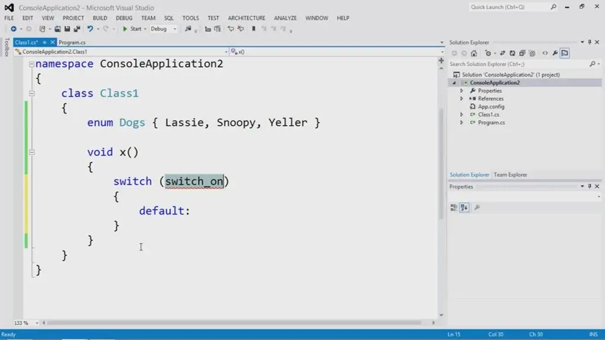Click the Refresh icon in Solution Explorer
The image size is (605, 340).
512,53
